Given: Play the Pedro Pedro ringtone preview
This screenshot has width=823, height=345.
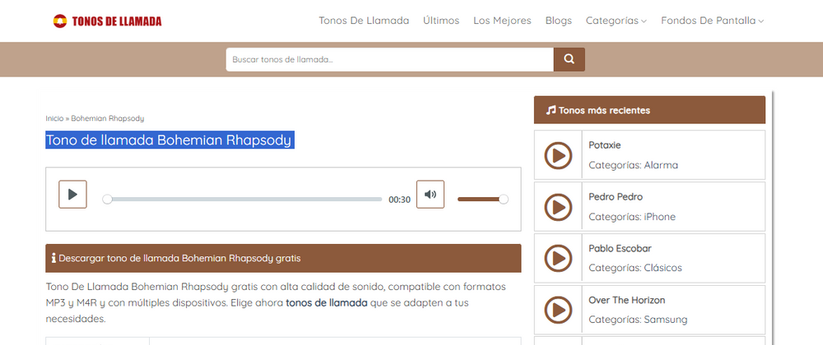Looking at the screenshot, I should pos(557,207).
